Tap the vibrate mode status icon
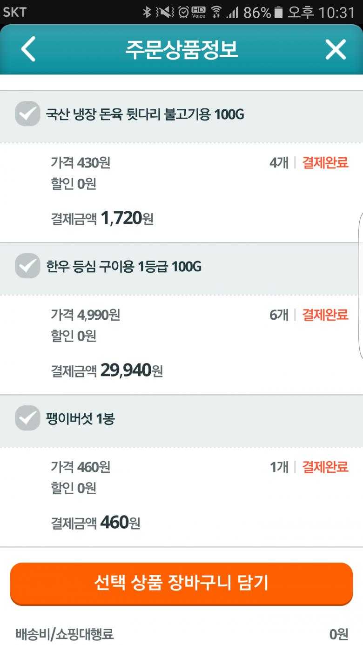363x645 pixels. point(165,12)
